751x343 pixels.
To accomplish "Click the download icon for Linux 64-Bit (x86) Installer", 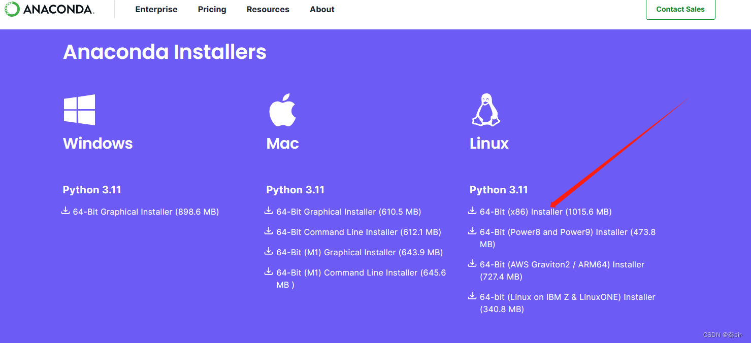I will click(472, 211).
